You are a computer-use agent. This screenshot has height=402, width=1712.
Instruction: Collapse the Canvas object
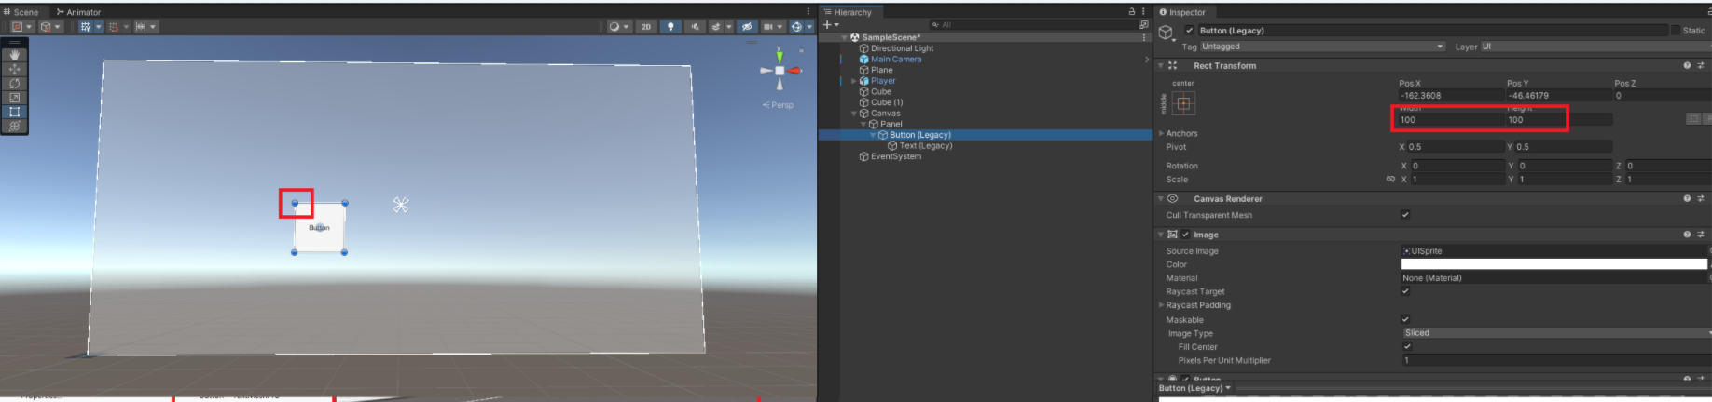click(x=853, y=114)
